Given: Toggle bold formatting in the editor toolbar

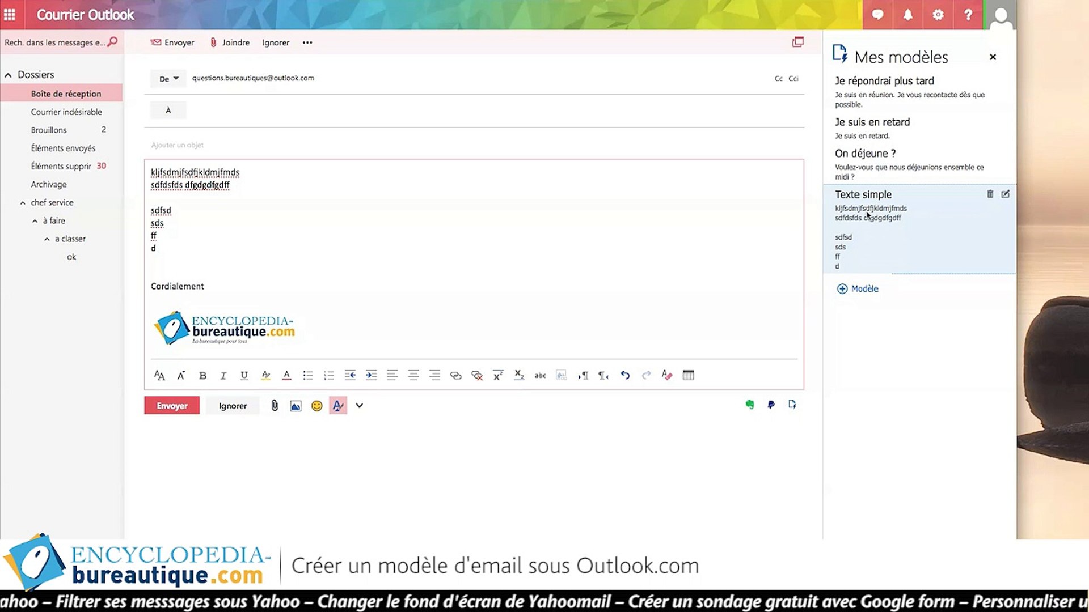Looking at the screenshot, I should pyautogui.click(x=202, y=375).
